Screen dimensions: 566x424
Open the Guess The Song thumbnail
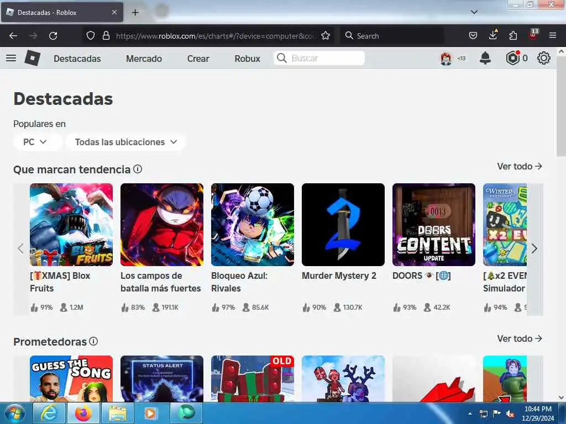point(71,379)
